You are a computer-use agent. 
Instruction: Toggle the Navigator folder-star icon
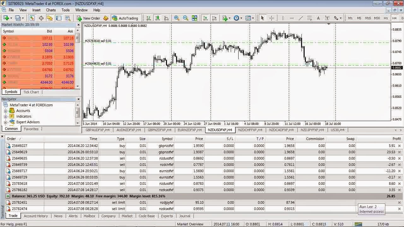pyautogui.click(x=50, y=18)
